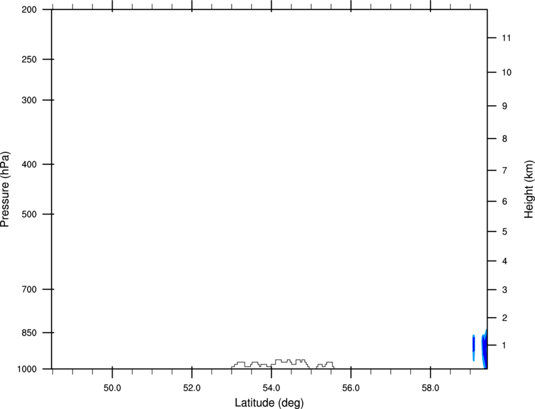Click the 5 km height label
The width and height of the screenshot is (535, 409).
tap(504, 232)
